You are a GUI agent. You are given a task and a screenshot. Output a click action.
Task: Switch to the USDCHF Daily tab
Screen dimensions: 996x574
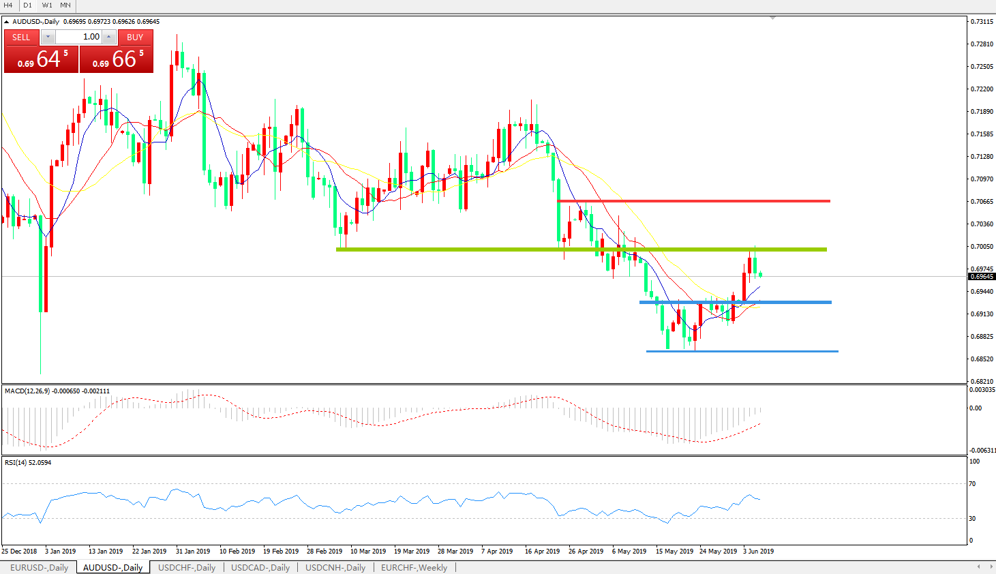pos(187,567)
